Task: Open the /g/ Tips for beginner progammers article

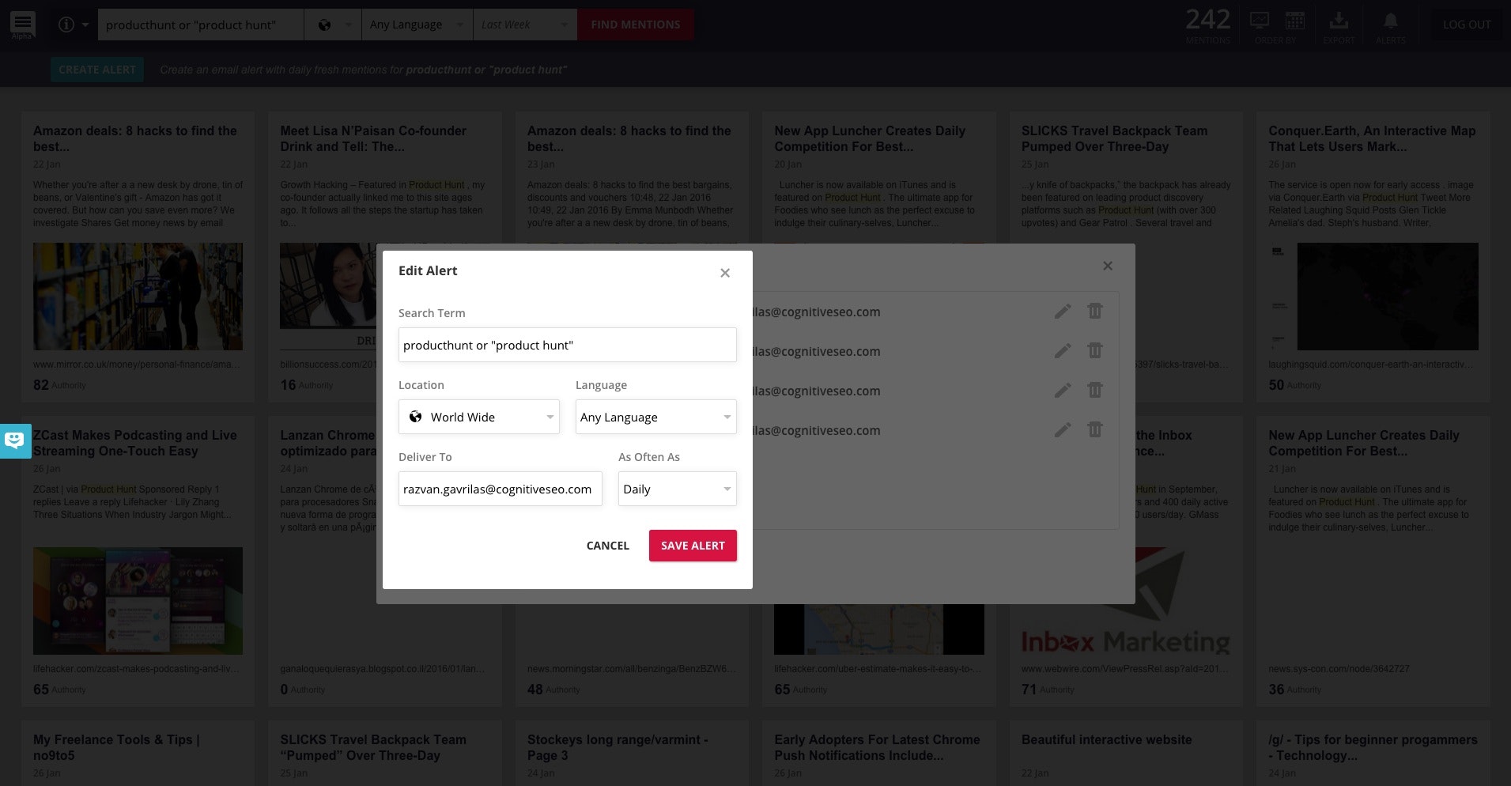Action: (x=1373, y=747)
